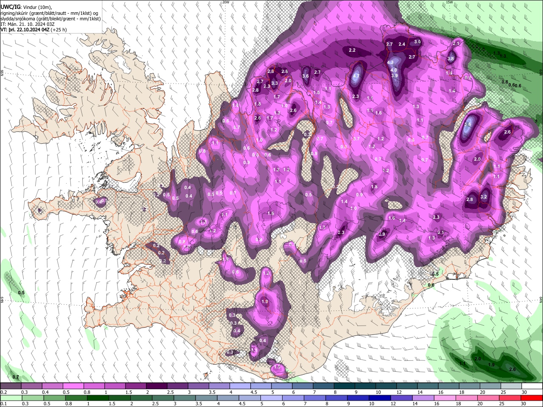Pick snow legend swatch between 4 and 4.5
543x407 pixels.
[240, 386]
